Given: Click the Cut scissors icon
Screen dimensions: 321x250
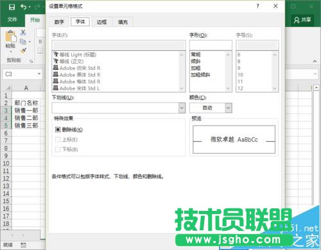Looking at the screenshot, I should point(23,33).
